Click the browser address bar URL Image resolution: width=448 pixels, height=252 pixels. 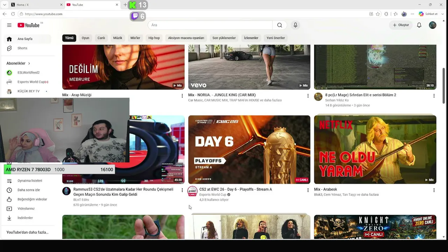(44, 14)
